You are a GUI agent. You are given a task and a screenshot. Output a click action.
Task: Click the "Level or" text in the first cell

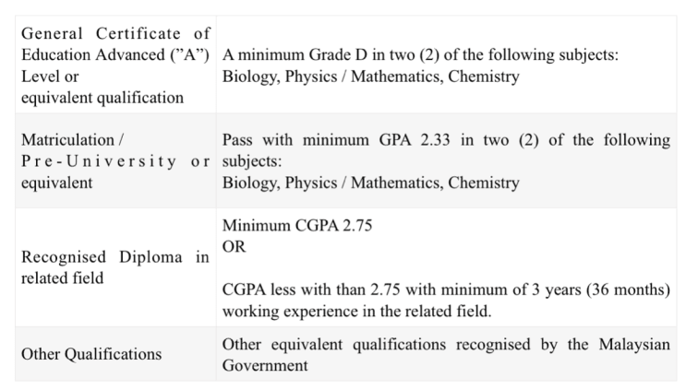[50, 77]
